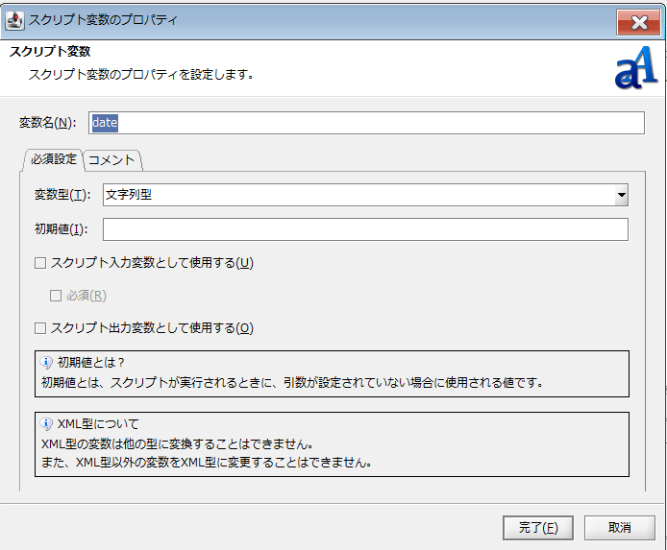
Task: Switch to the コメント tab
Action: click(111, 160)
